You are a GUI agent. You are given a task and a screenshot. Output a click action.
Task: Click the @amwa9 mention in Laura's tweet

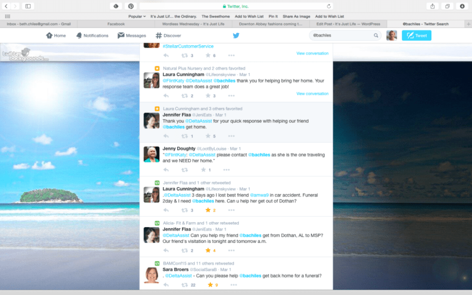(x=259, y=195)
